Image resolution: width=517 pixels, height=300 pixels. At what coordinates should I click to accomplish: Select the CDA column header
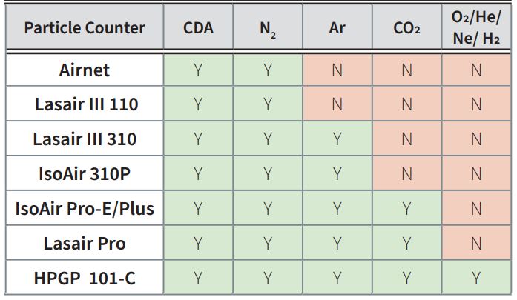(x=198, y=29)
